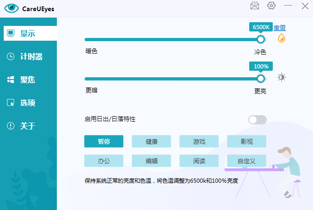The height and width of the screenshot is (210, 313).
Task: Choose the 游戏 preset
Action: (x=199, y=142)
